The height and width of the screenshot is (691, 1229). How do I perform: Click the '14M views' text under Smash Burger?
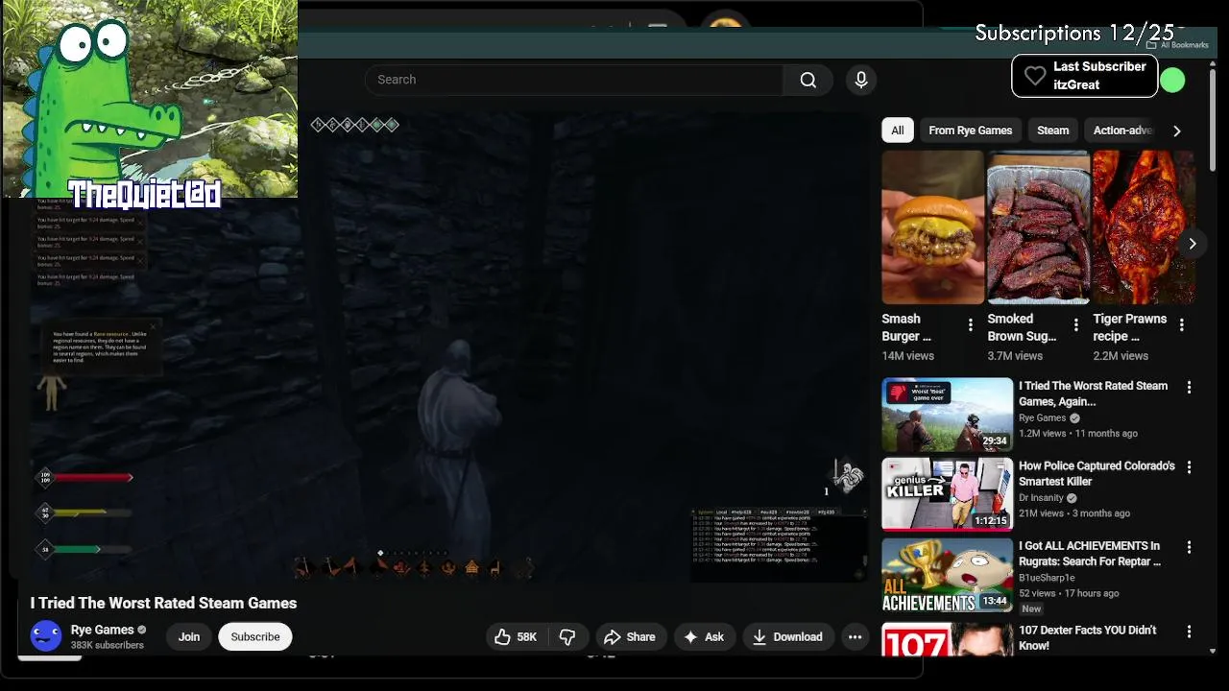(907, 355)
